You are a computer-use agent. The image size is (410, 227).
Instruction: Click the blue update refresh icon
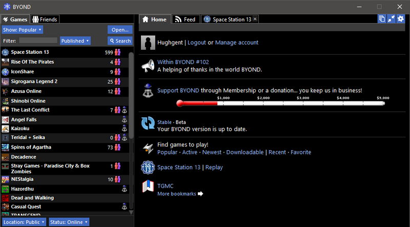click(x=148, y=123)
